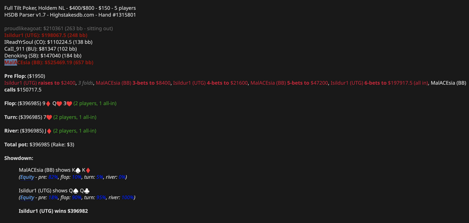Screen dimensions: 469x223
Task: Click the queen of hearts flop card
Action: tap(57, 104)
